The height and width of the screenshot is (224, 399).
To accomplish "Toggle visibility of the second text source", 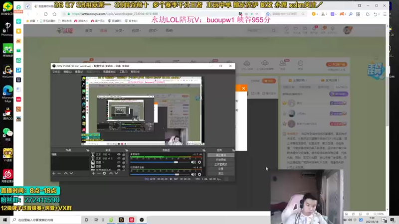I will [119, 158].
